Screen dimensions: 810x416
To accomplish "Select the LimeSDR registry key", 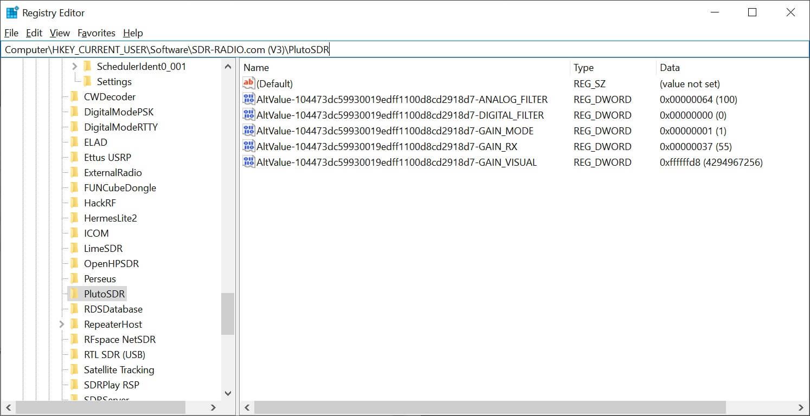I will [x=102, y=248].
